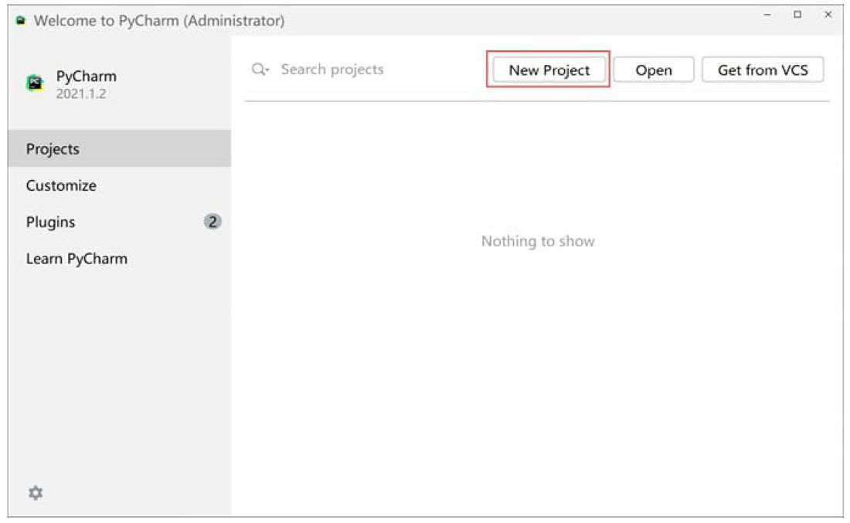
Task: Maximize the Welcome to PyCharm window
Action: (797, 15)
